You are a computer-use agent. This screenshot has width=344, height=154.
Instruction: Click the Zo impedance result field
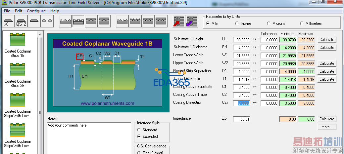[x=241, y=119]
